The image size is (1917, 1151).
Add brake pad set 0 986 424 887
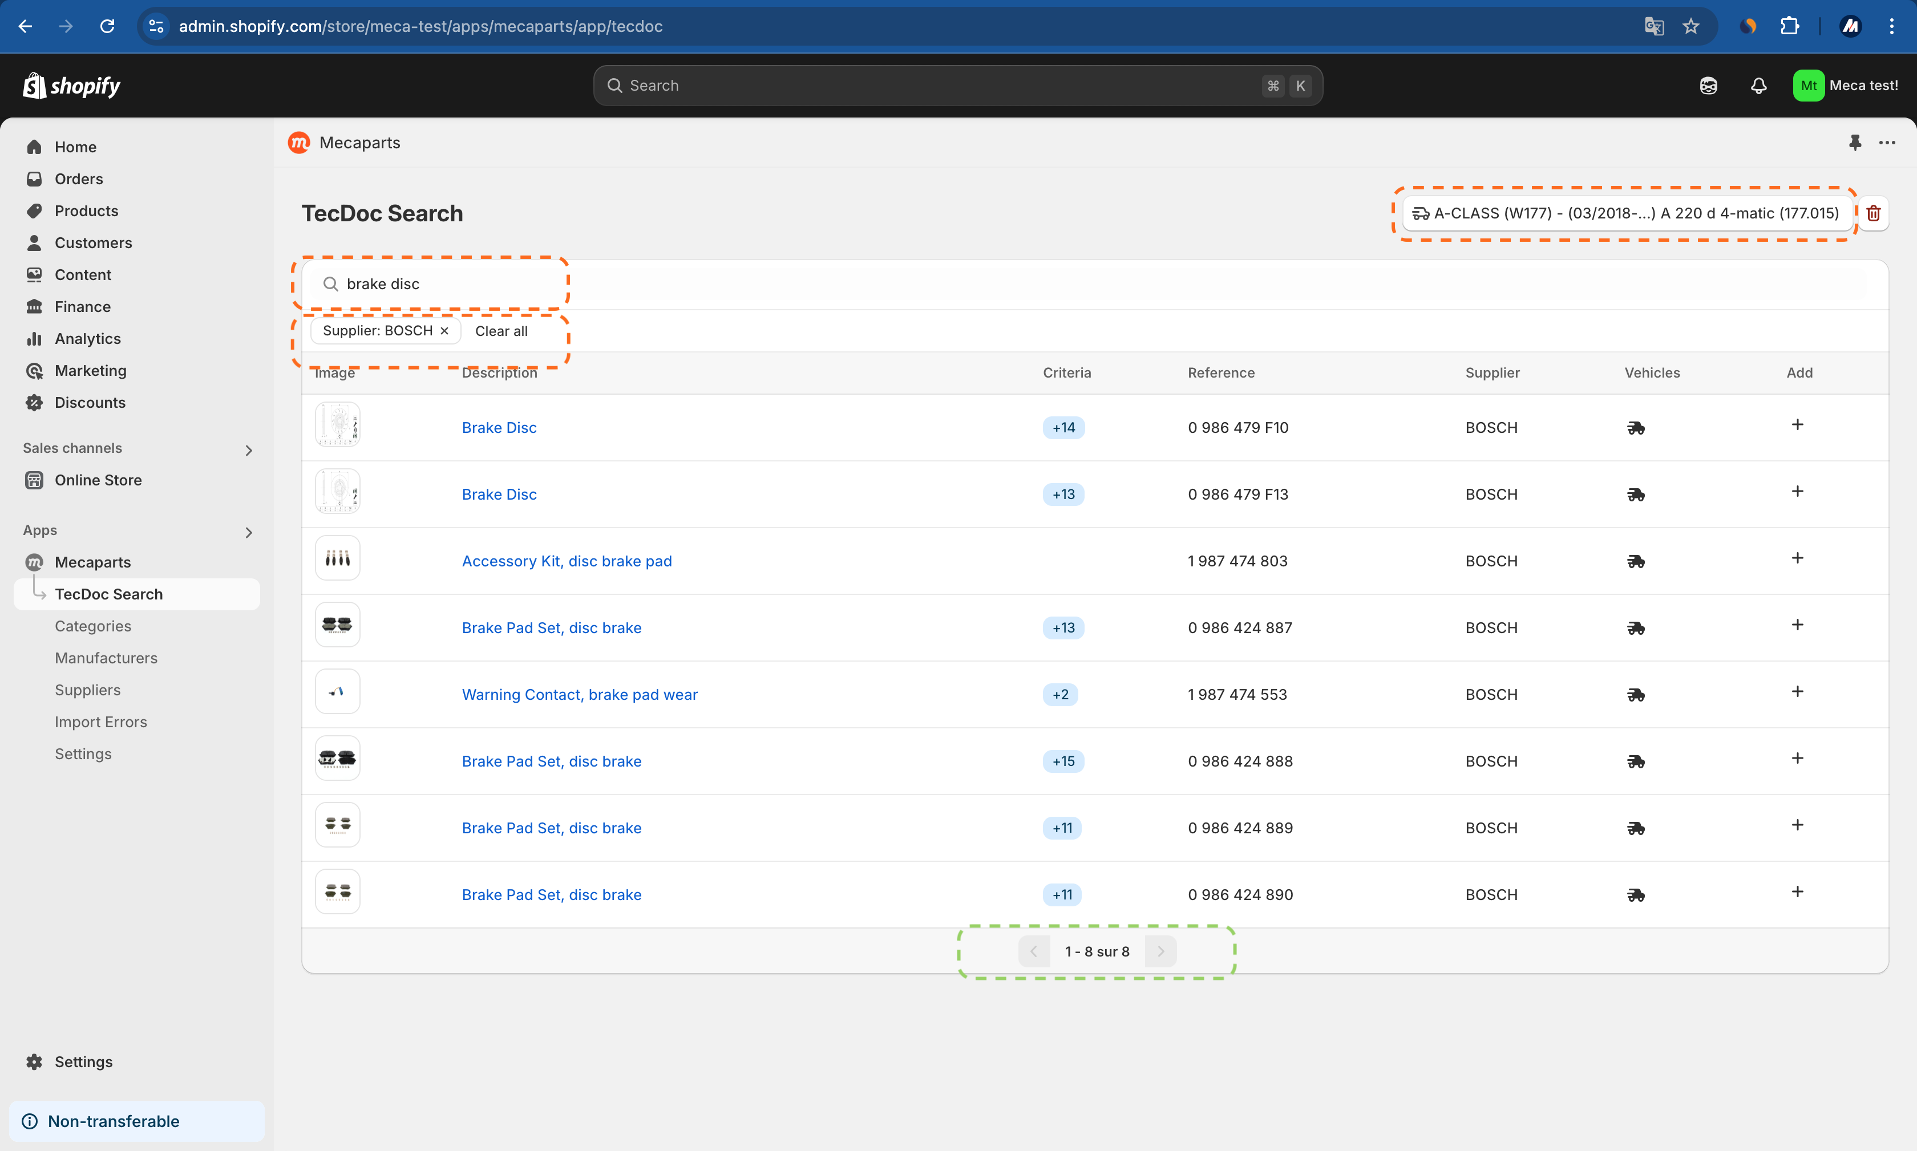point(1798,625)
